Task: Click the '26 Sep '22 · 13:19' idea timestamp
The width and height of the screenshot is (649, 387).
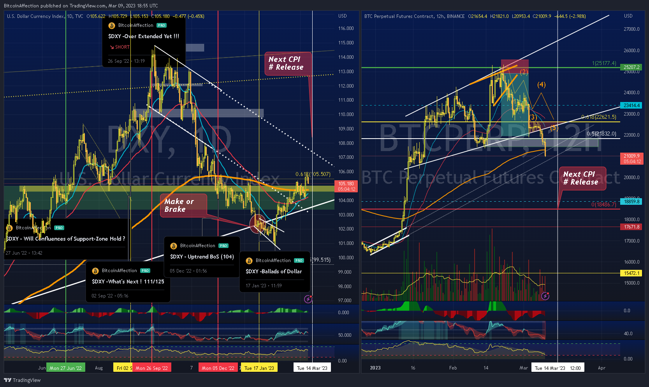Action: coord(126,61)
